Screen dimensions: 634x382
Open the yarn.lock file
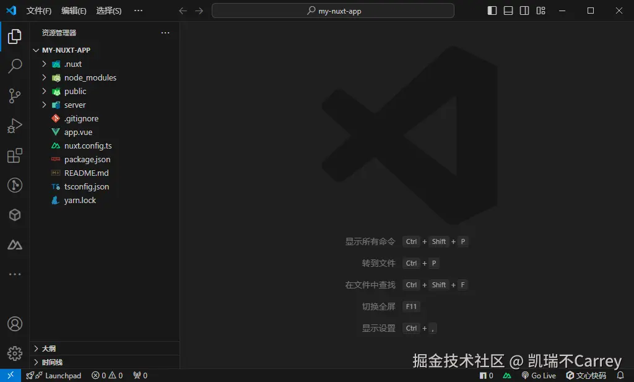(105, 200)
